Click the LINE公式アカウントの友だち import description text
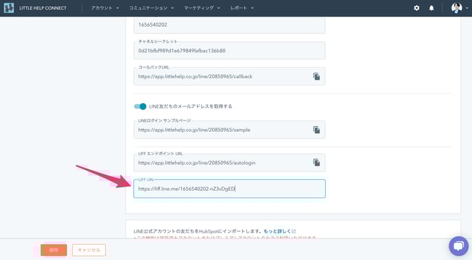The image size is (472, 260). [x=198, y=231]
